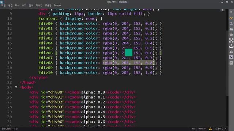Viewport: 234px width, 131px height.
Task: Click the closing head tag on line 23
Action: tap(28, 83)
